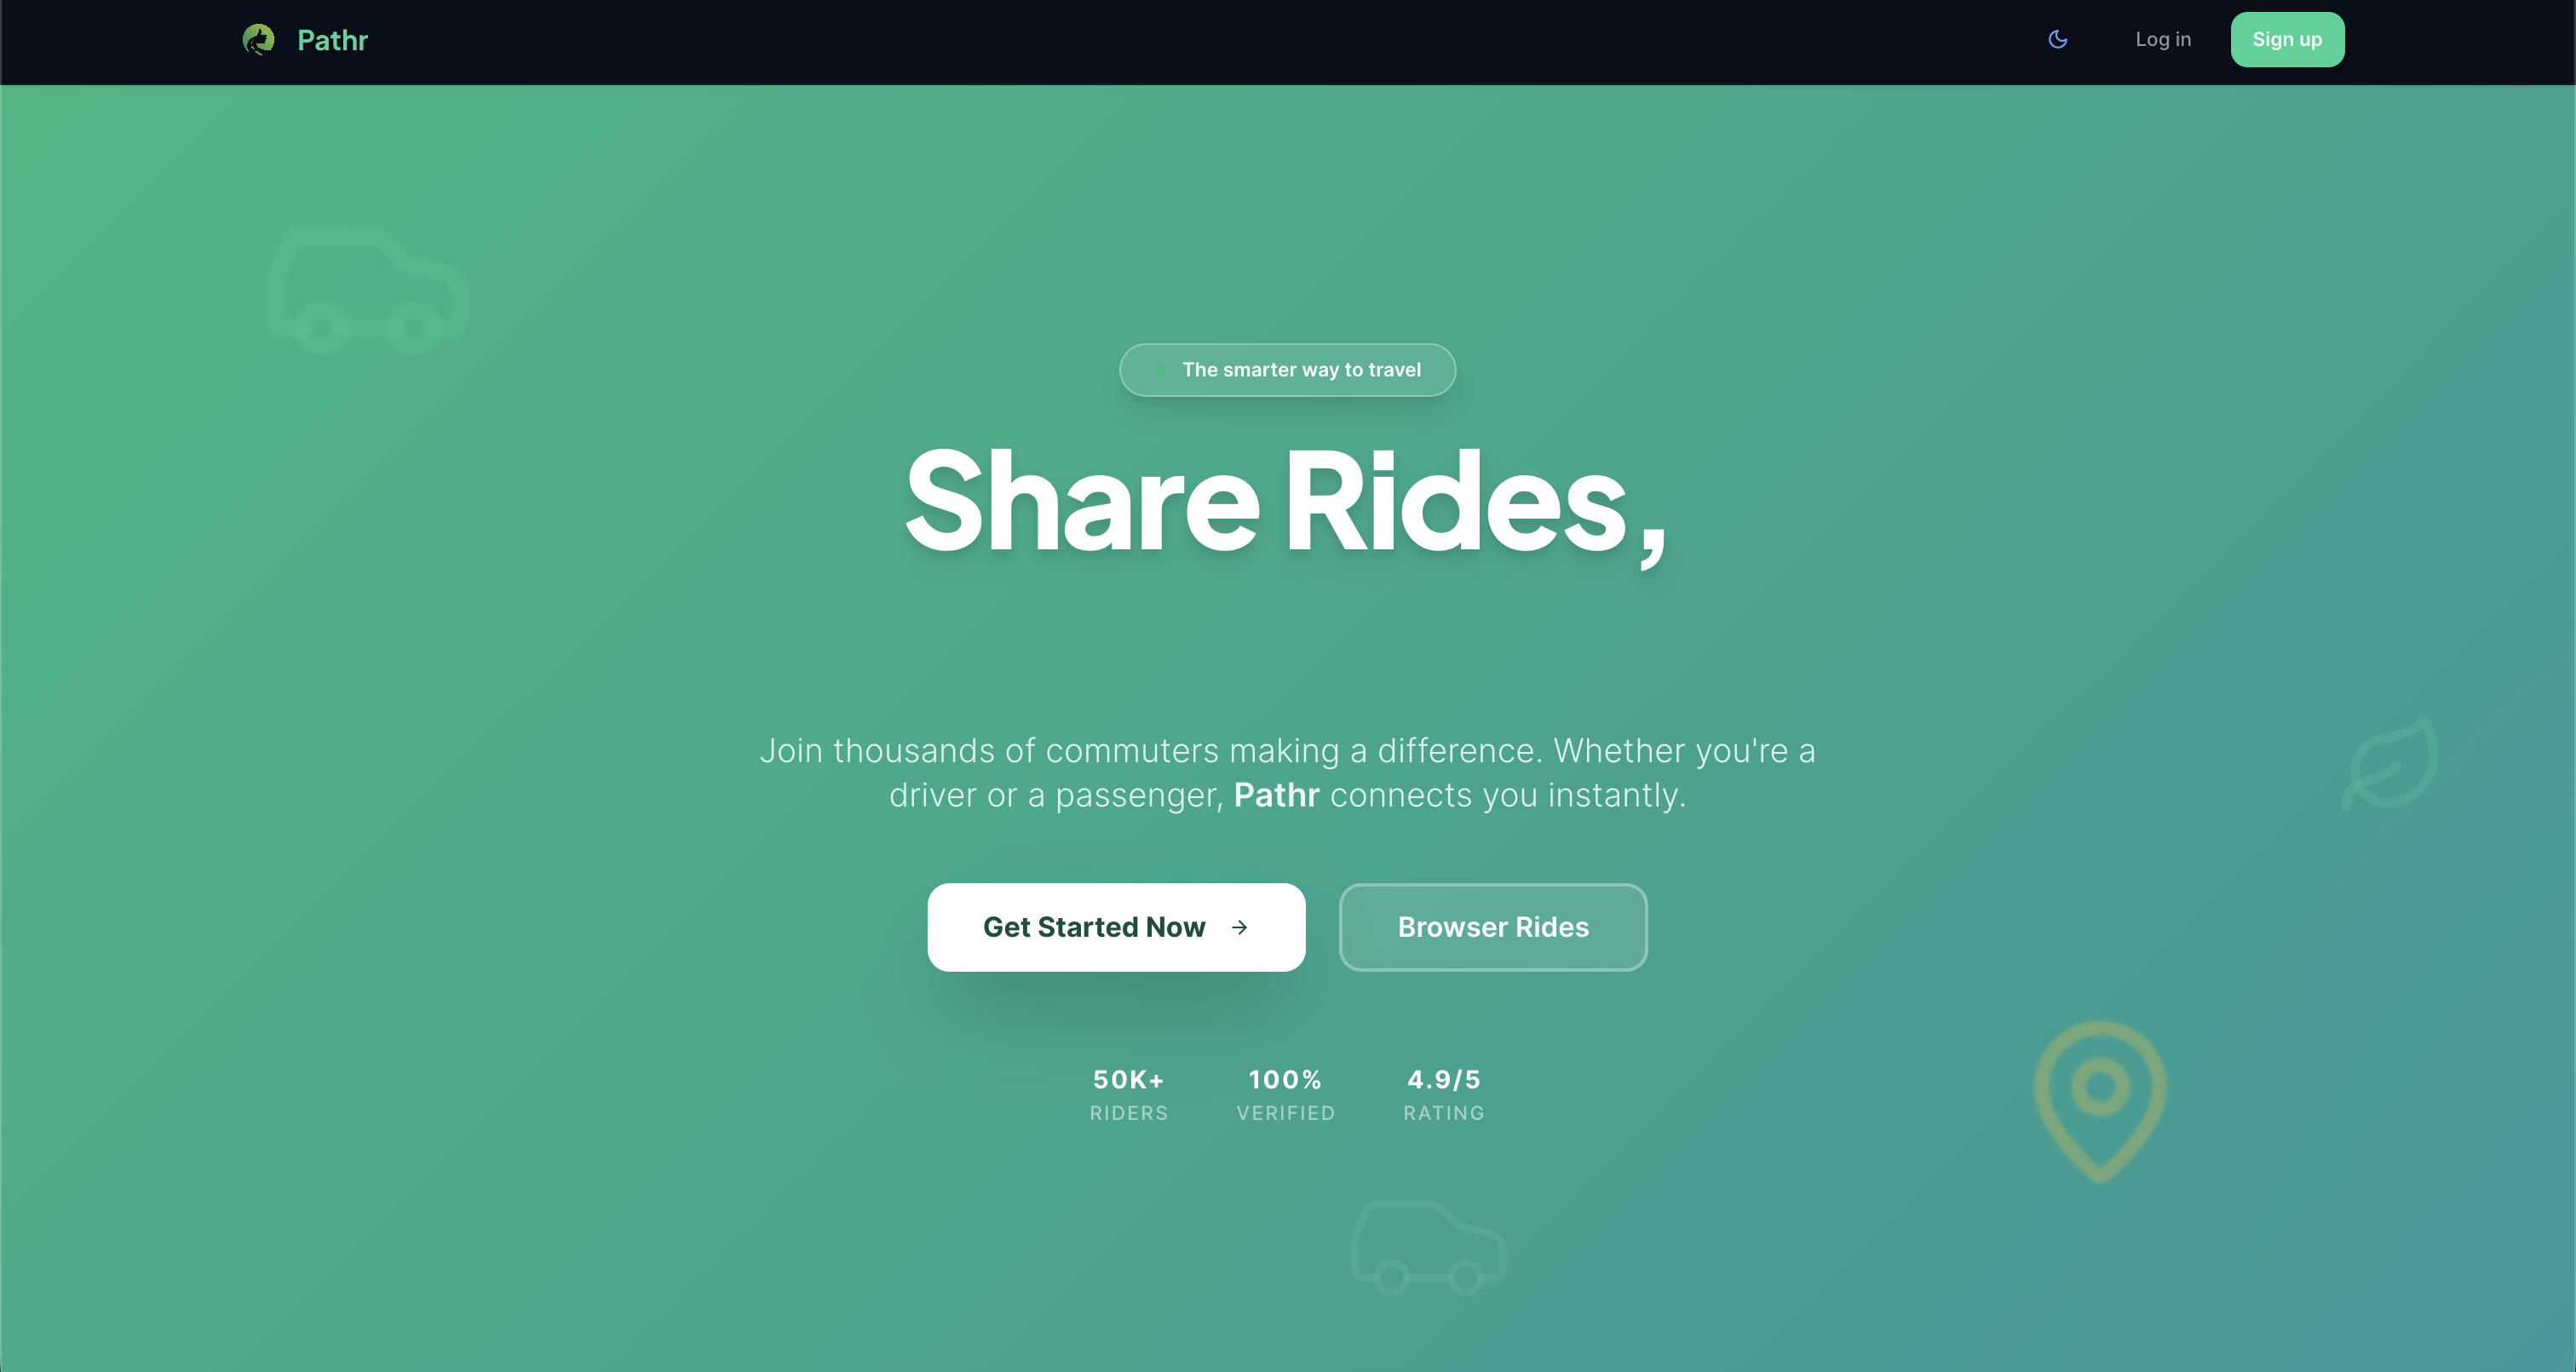The width and height of the screenshot is (2576, 1372).
Task: Click the Pathr brand name text
Action: (x=333, y=40)
